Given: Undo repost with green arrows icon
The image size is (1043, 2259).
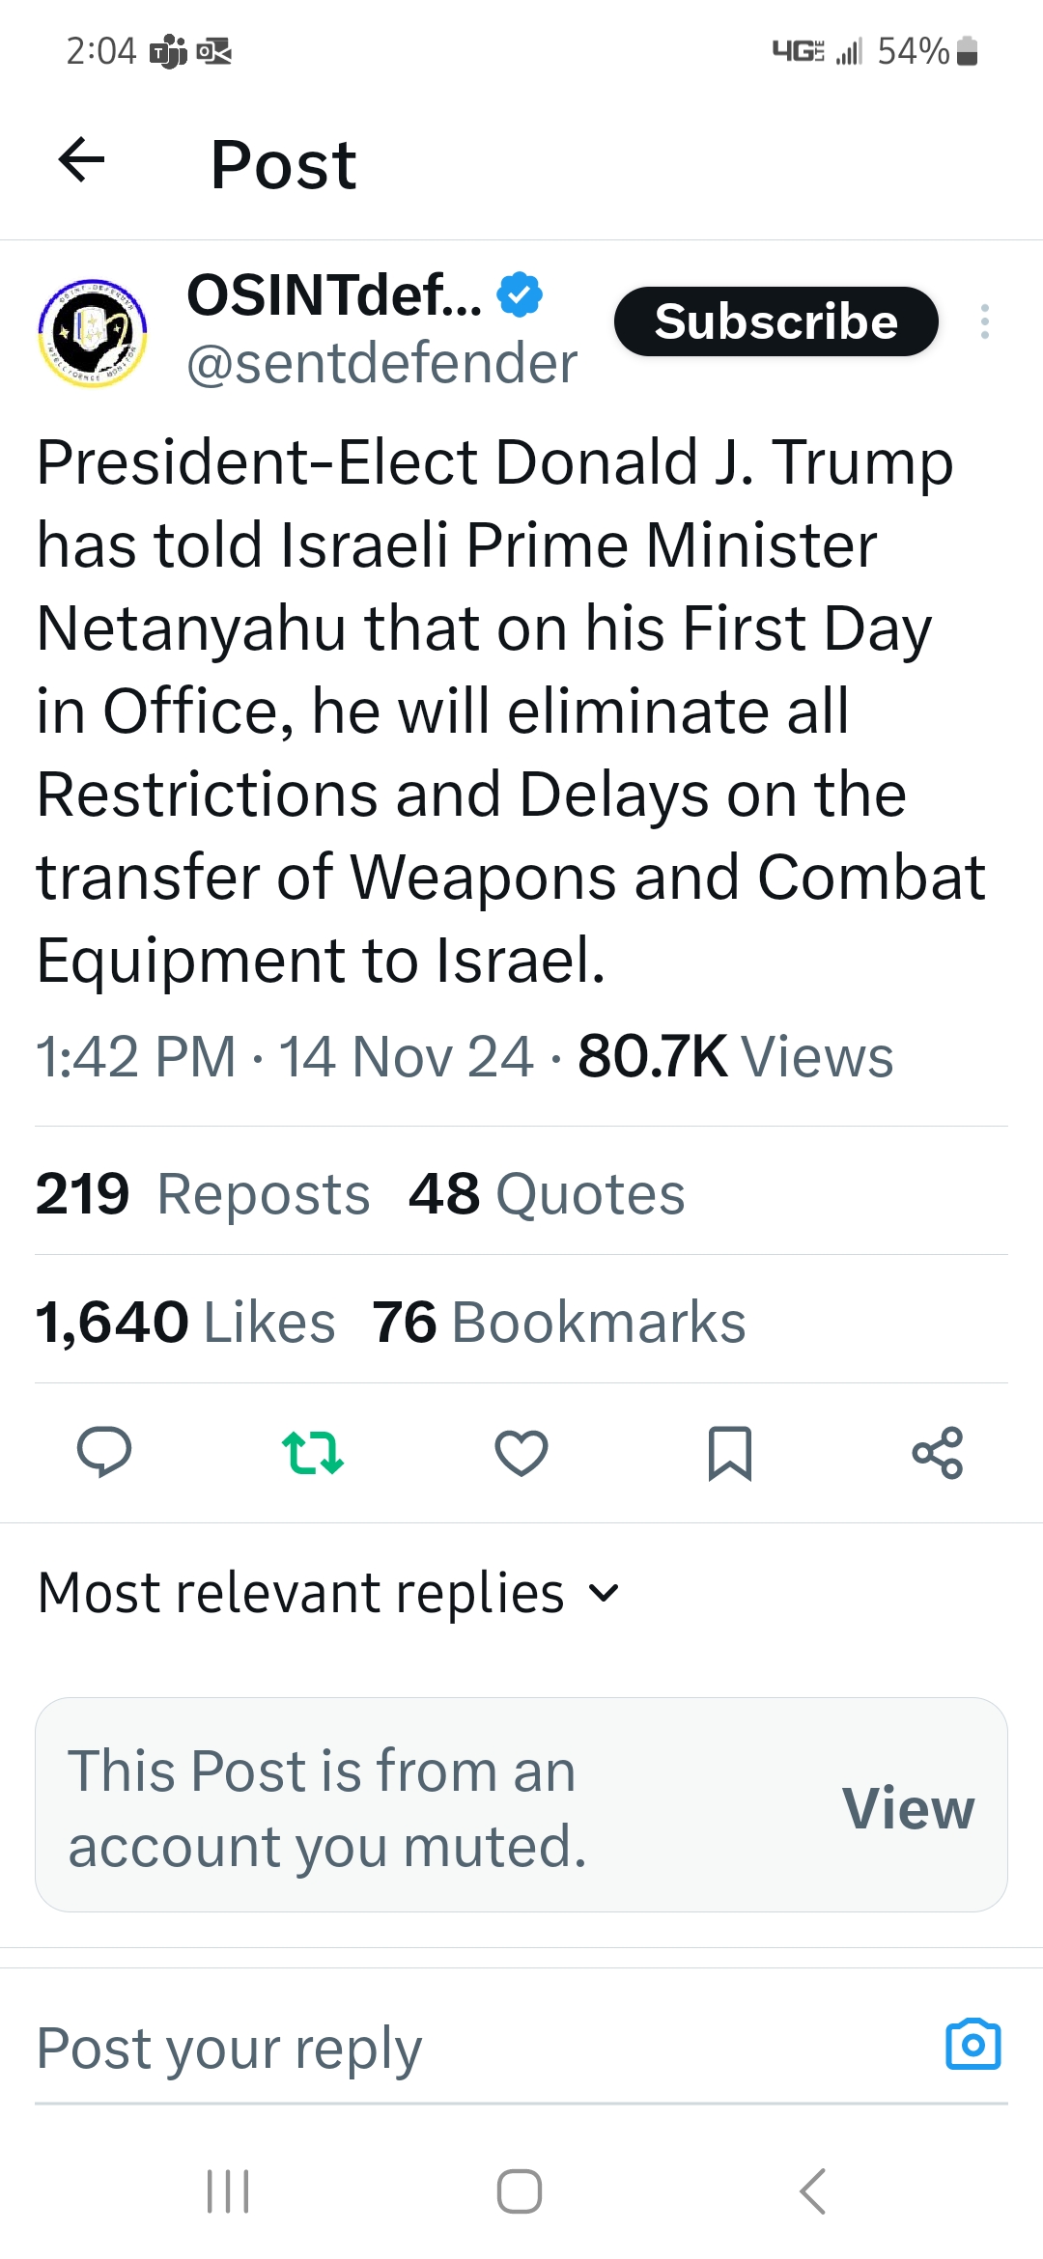Looking at the screenshot, I should 312,1452.
